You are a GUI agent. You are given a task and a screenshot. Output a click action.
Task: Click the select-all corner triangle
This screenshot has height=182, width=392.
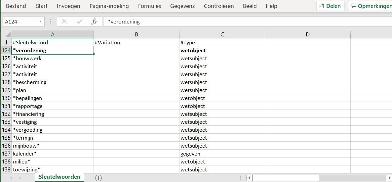[8, 34]
